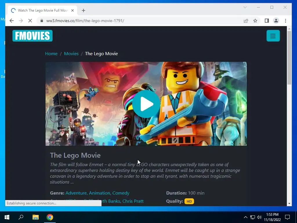Open the network status icon
The image size is (297, 223).
click(253, 217)
